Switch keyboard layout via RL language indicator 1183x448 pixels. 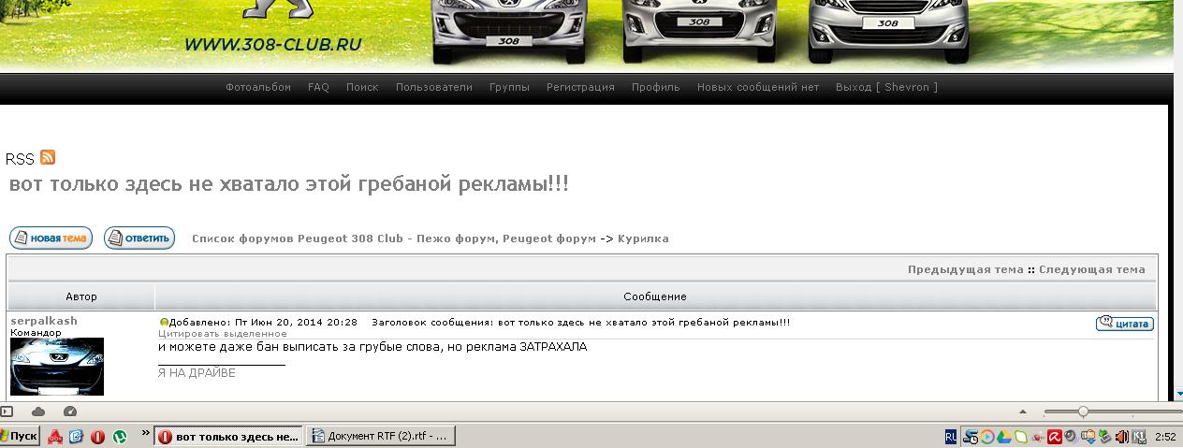pos(951,436)
